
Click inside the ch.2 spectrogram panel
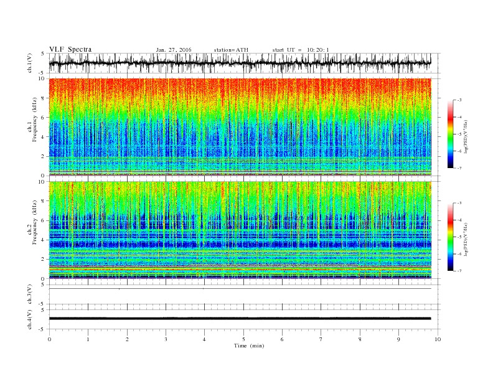(240, 230)
